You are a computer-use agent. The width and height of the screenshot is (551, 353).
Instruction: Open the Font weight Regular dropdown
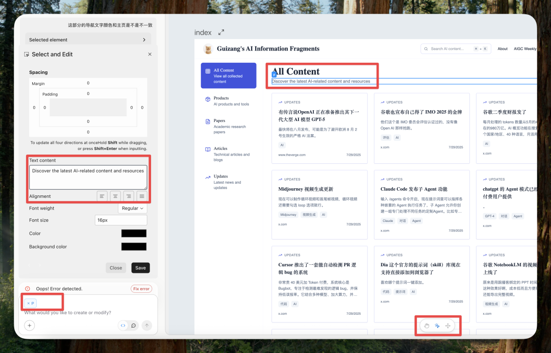(133, 208)
